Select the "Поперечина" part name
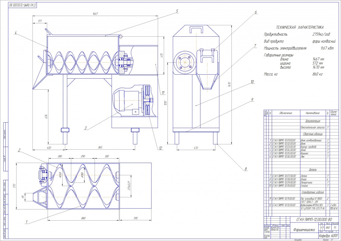 (306, 182)
